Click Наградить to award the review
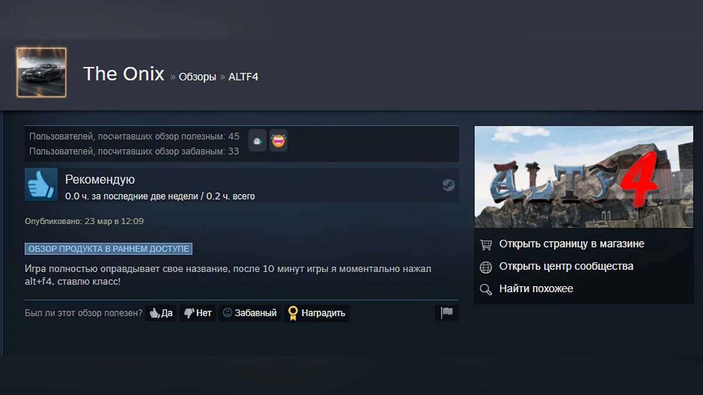 (316, 313)
